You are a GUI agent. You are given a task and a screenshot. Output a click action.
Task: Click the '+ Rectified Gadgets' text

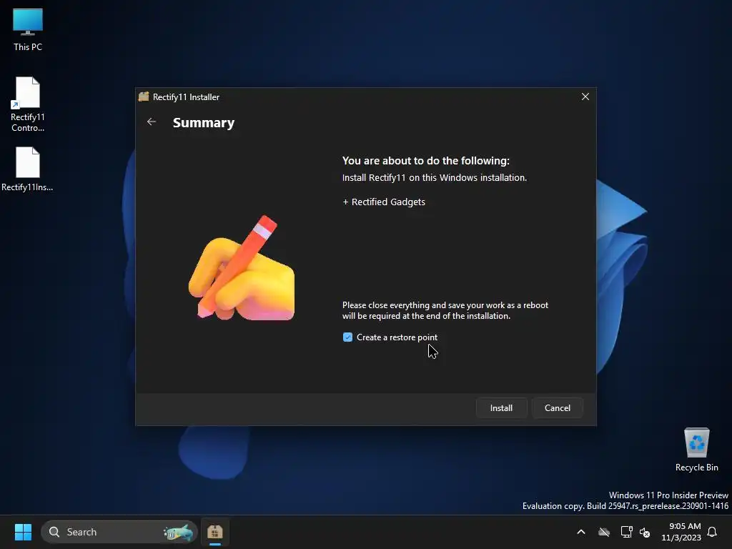tap(384, 202)
